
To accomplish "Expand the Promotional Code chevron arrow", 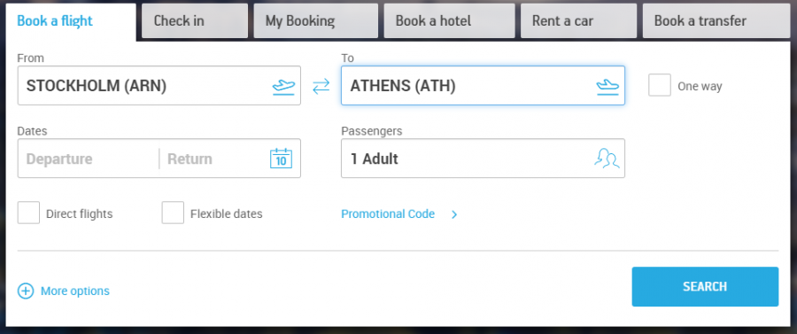I will click(454, 214).
